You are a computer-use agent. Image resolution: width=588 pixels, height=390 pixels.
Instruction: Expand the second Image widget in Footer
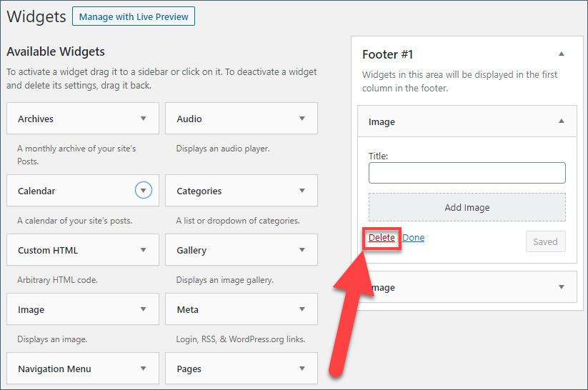(x=562, y=287)
